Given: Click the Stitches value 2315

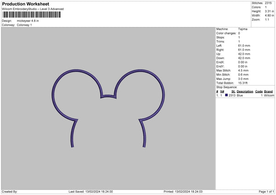Looking at the screenshot, I should click(268, 3).
